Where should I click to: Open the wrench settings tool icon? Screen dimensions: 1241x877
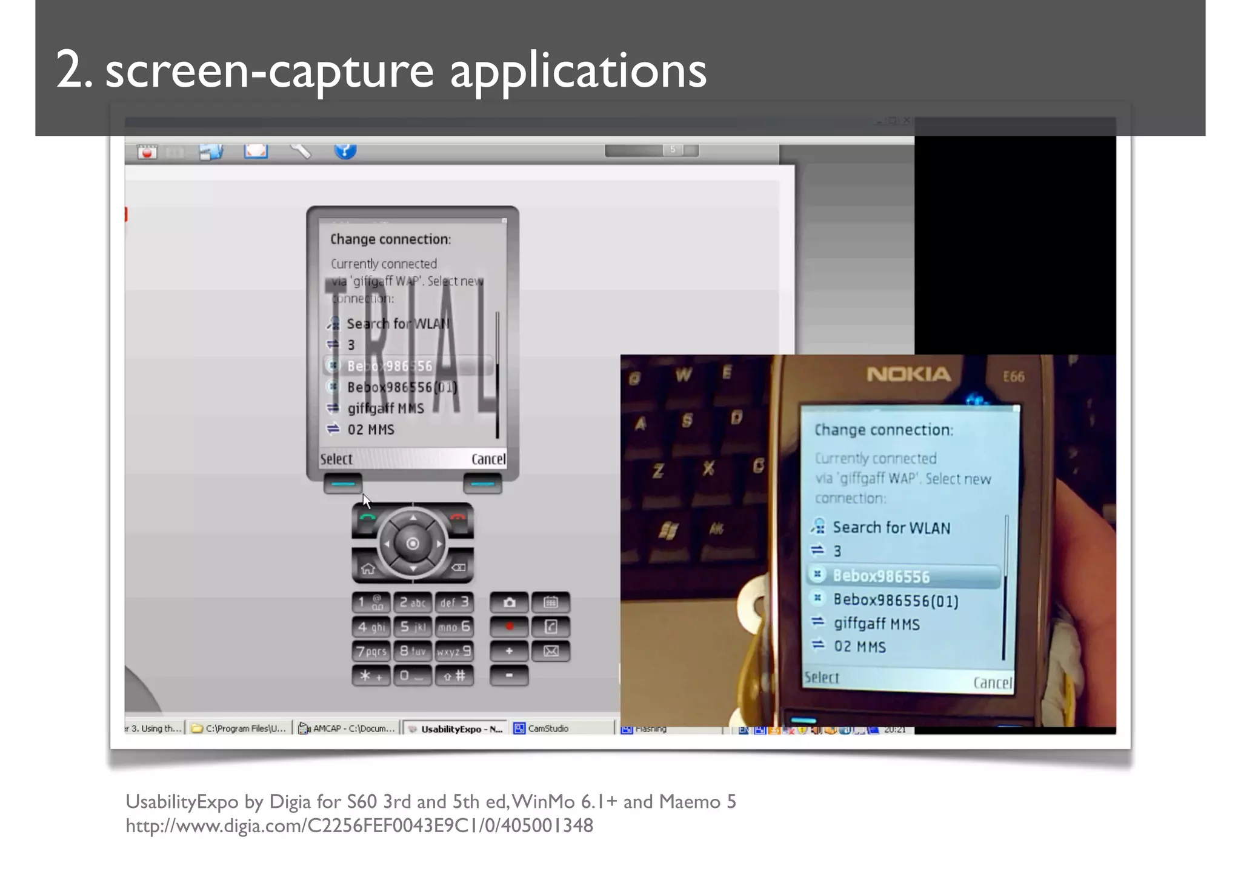tap(300, 150)
